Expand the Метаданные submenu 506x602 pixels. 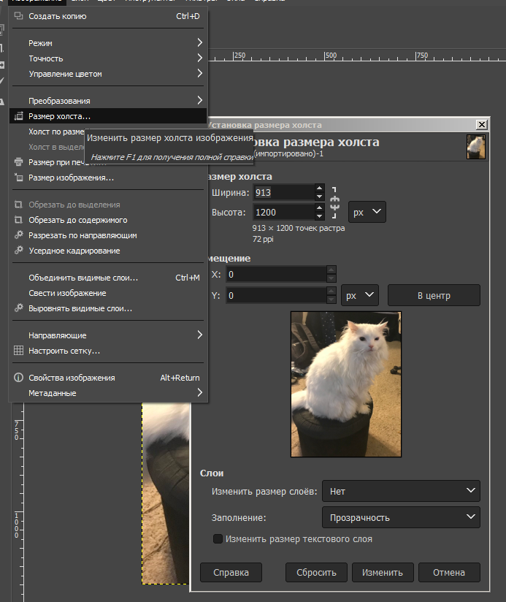(108, 393)
